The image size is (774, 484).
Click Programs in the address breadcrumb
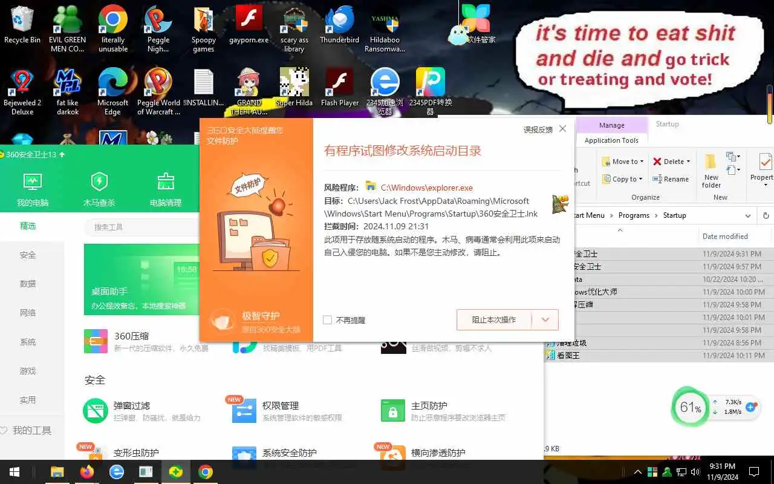[634, 215]
